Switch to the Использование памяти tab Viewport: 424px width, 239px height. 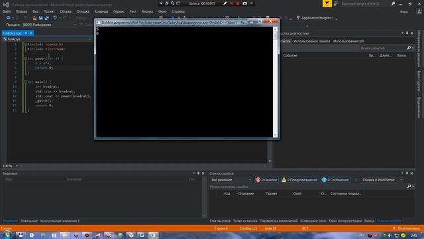click(311, 41)
